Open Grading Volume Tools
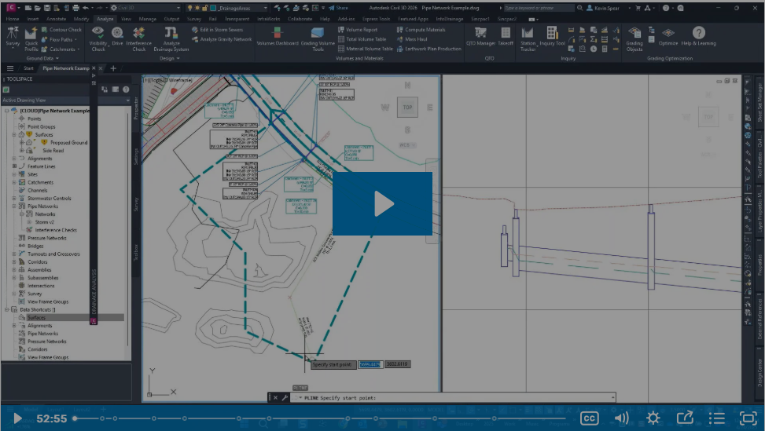Viewport: 765px width, 431px height. [x=318, y=39]
